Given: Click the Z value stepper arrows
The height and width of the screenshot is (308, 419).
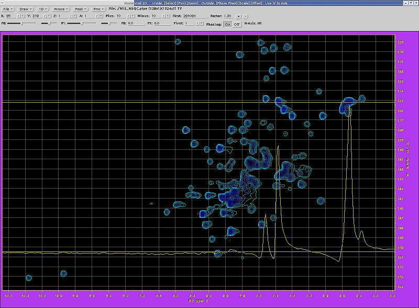Looking at the screenshot, I should [72, 16].
